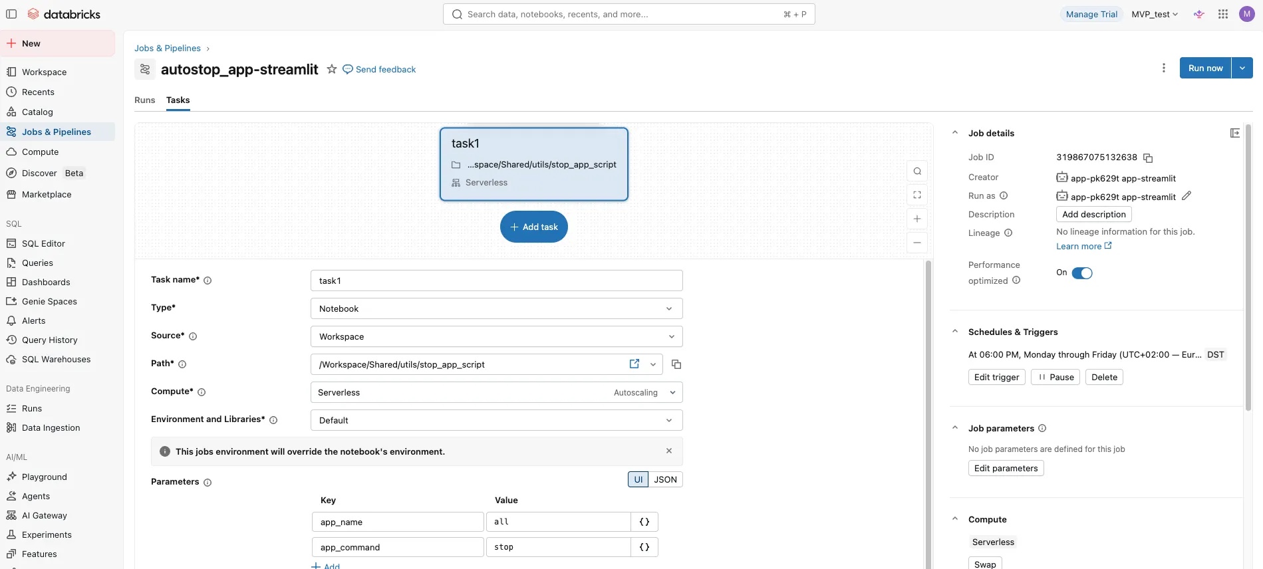This screenshot has width=1263, height=569.
Task: Insert dynamic value for app_command parameter
Action: click(644, 547)
